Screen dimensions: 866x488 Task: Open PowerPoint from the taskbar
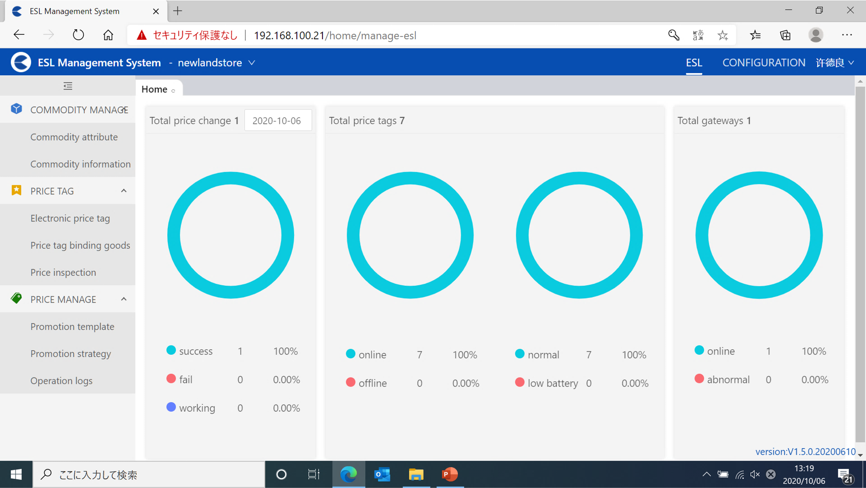pos(450,474)
